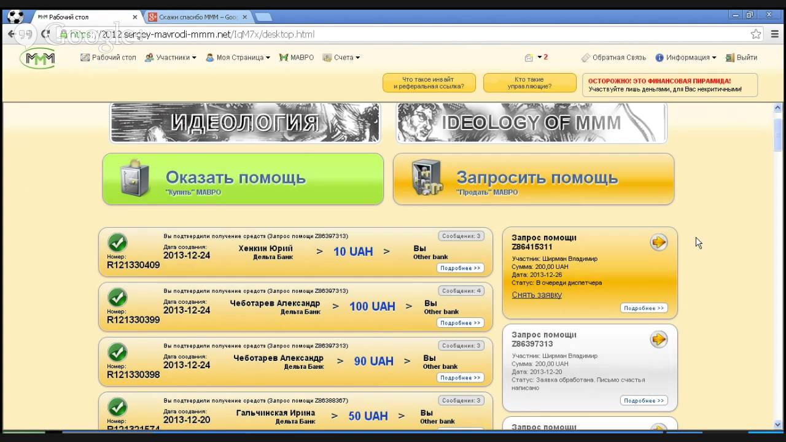This screenshot has height=442, width=786.
Task: Expand the Моя Страница dropdown menu
Action: pos(238,57)
